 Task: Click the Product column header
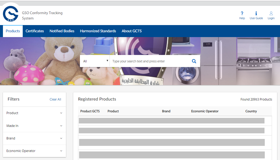tap(113, 111)
